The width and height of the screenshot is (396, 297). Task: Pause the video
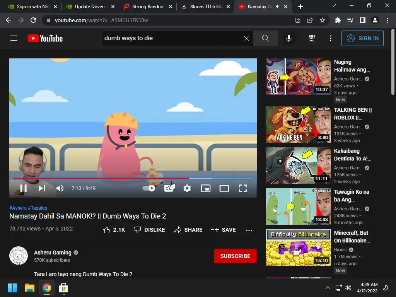[23, 188]
